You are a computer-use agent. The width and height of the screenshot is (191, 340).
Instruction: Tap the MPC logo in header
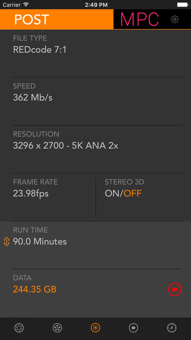click(139, 20)
